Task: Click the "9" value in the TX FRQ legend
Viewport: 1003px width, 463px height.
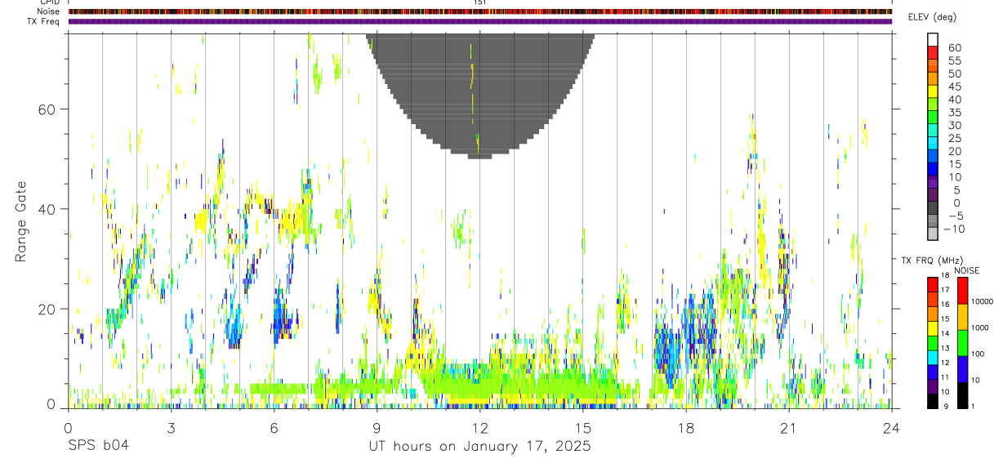Action: click(x=944, y=407)
